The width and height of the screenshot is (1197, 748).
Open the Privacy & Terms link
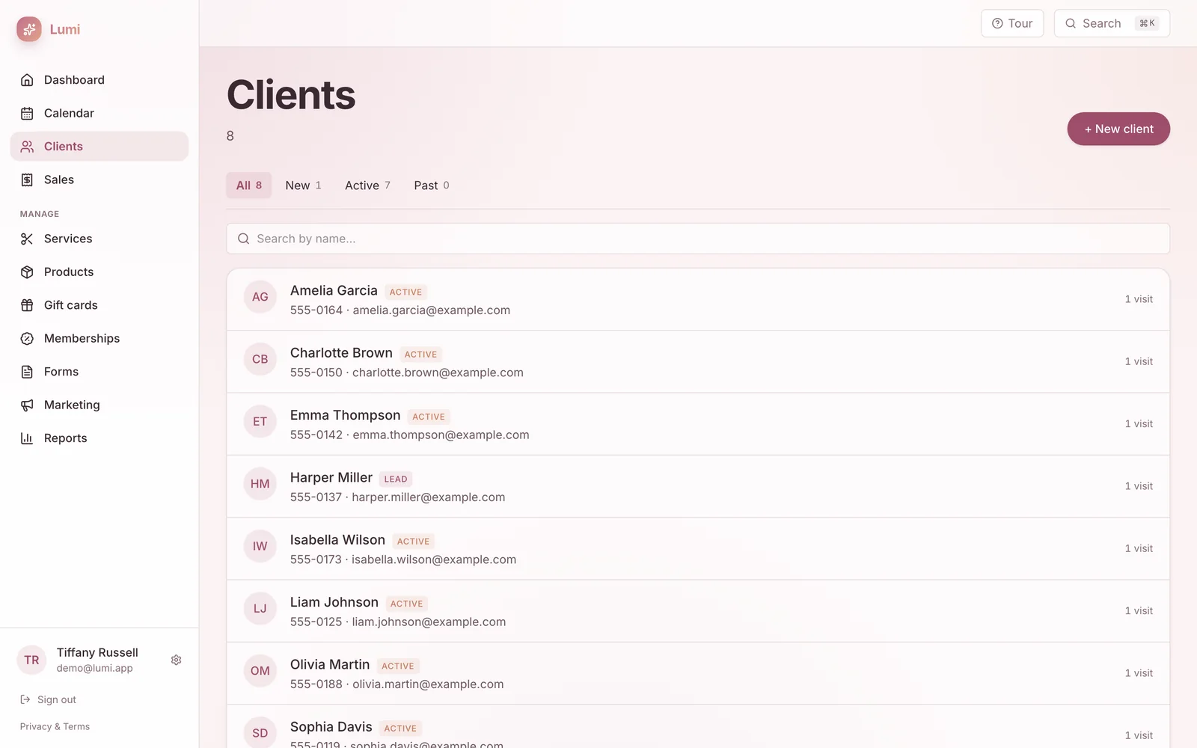[55, 726]
